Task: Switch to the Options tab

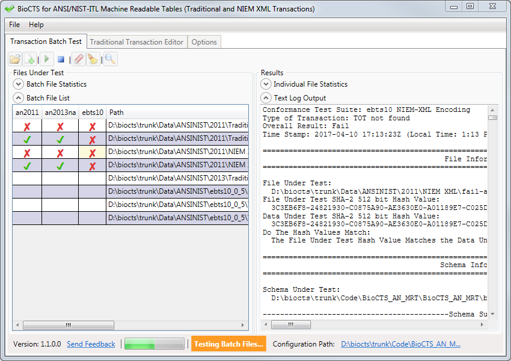Action: (204, 42)
